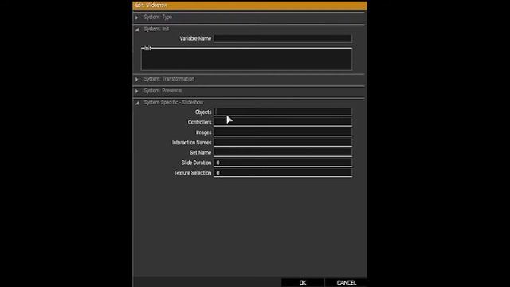Click the System: Type header text
Screen dimensions: 510x287
(x=158, y=17)
